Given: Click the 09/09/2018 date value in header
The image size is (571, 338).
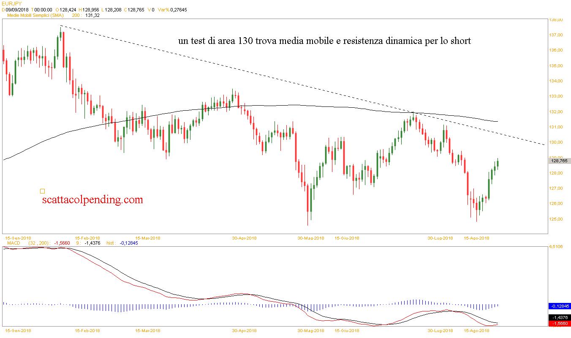Looking at the screenshot, I should pyautogui.click(x=17, y=9).
